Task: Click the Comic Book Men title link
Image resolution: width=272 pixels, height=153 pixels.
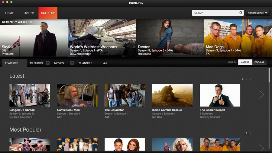Action: pyautogui.click(x=68, y=110)
